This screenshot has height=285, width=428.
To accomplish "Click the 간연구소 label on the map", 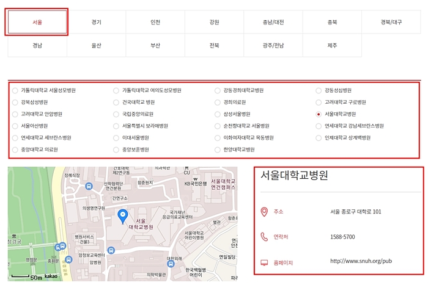I will (120, 198).
